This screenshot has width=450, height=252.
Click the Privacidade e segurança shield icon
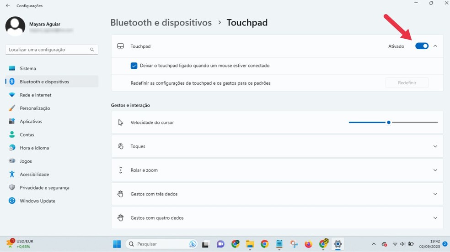12,187
